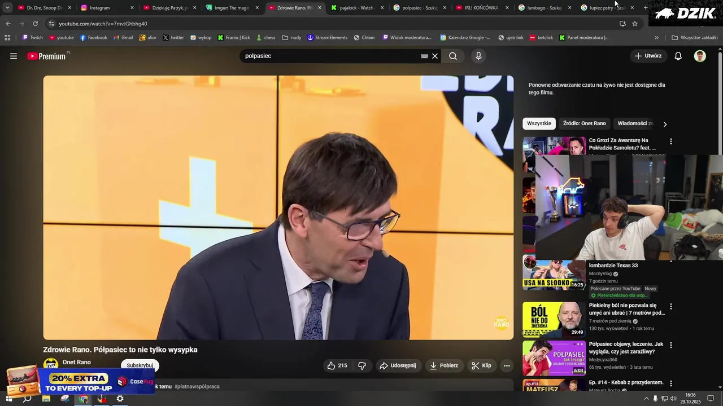Select the Wiadomości chip
The width and height of the screenshot is (723, 406).
(x=634, y=123)
